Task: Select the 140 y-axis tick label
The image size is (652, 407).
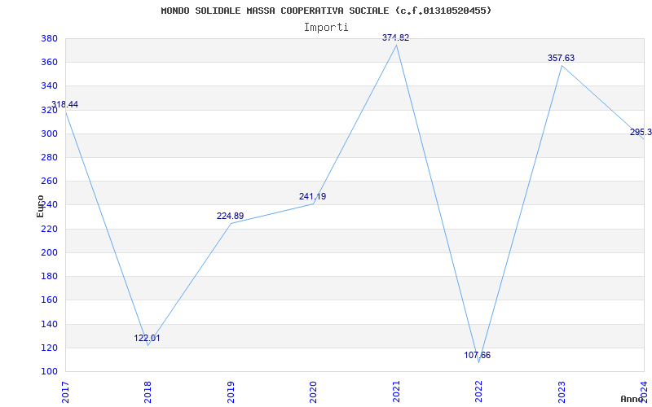Action: point(49,324)
